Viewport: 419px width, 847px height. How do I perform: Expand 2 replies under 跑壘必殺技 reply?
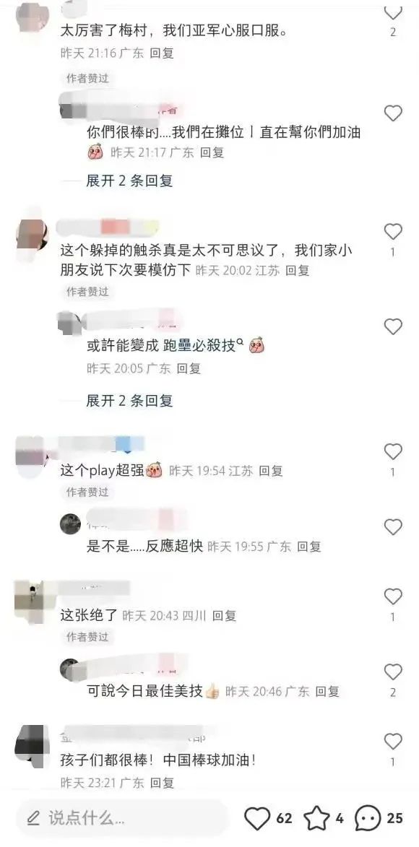(x=129, y=401)
